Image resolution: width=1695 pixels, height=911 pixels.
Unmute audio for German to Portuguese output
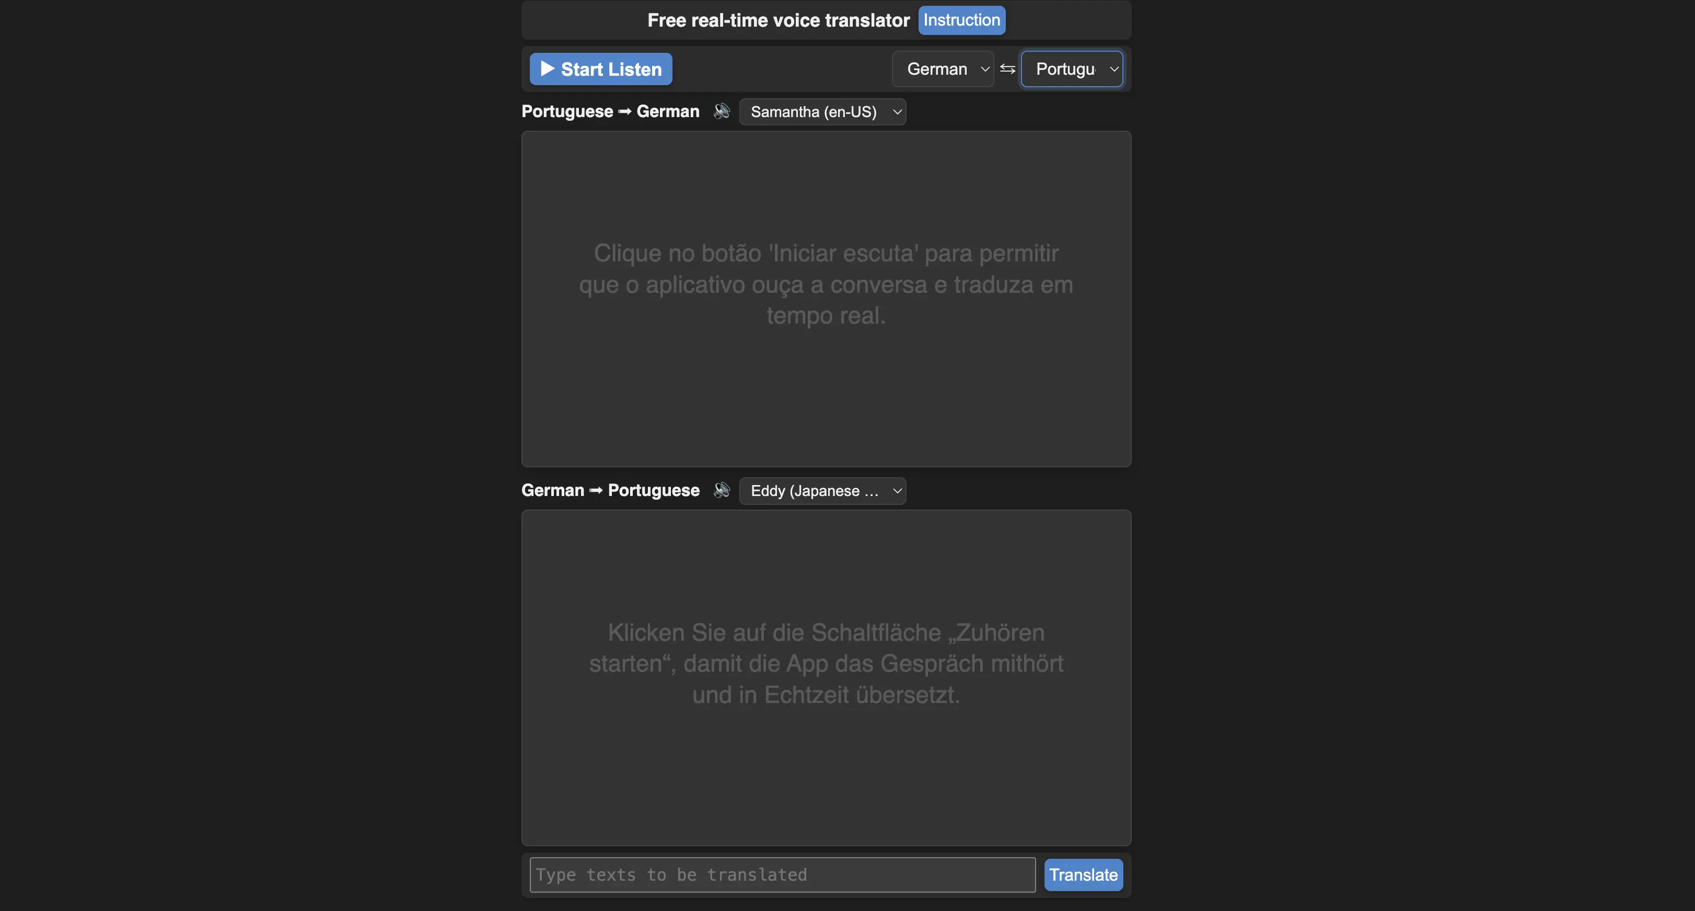tap(722, 490)
